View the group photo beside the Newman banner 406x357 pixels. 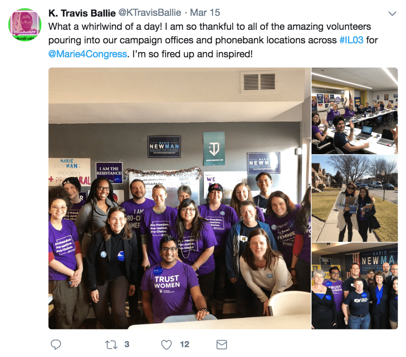click(355, 286)
